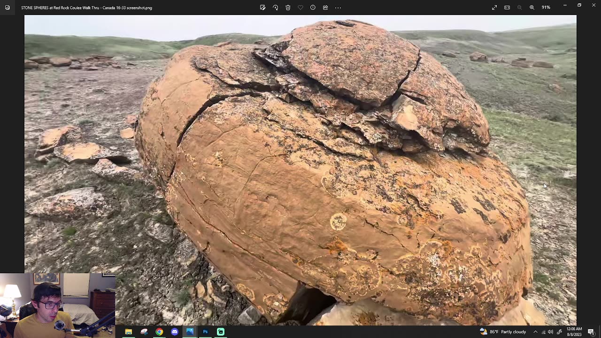Viewport: 601px width, 338px height.
Task: Add photo to favorites with heart icon
Action: click(300, 8)
